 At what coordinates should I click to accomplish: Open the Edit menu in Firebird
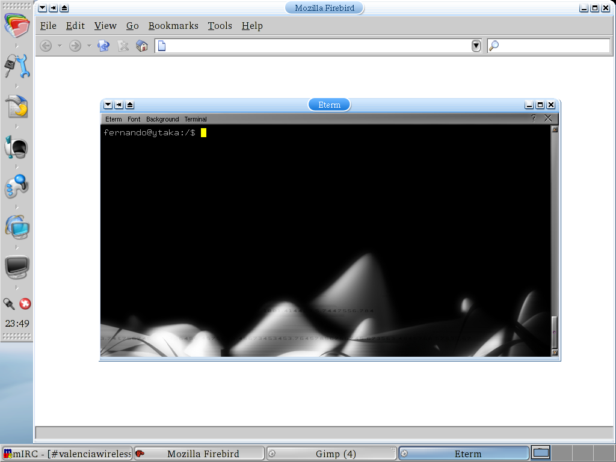(x=75, y=26)
